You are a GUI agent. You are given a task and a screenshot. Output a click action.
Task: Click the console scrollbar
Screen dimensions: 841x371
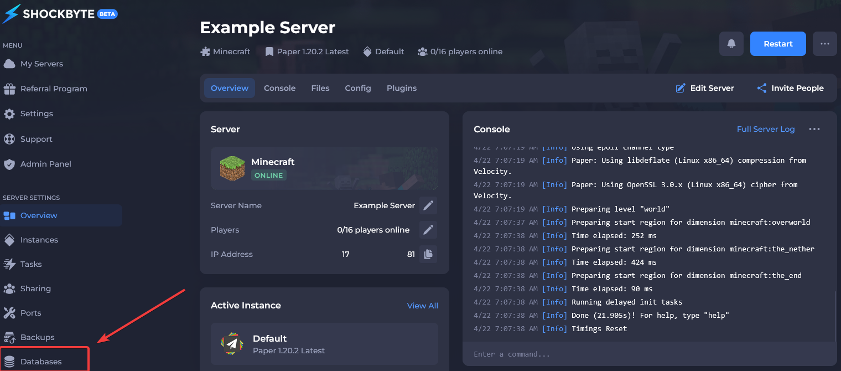click(835, 316)
